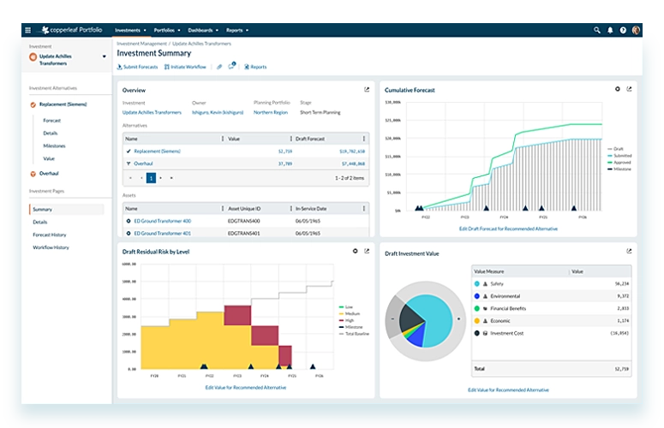Open owner Ishiguro, Kevin link
664x428 pixels.
218,112
